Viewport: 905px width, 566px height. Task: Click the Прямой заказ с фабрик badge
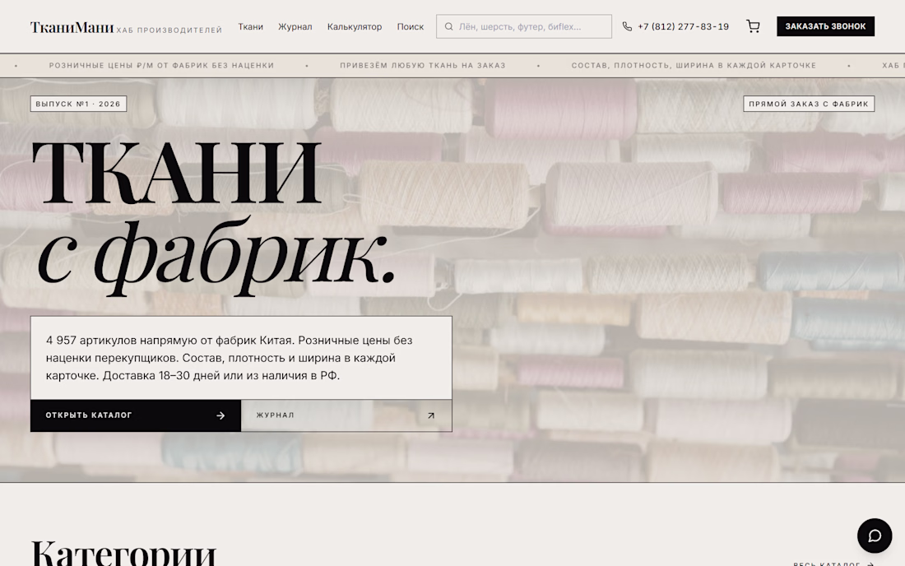pos(809,104)
